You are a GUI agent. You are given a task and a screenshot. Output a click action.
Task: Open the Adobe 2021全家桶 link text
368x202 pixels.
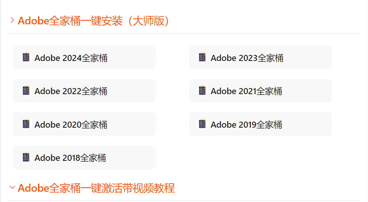click(247, 91)
